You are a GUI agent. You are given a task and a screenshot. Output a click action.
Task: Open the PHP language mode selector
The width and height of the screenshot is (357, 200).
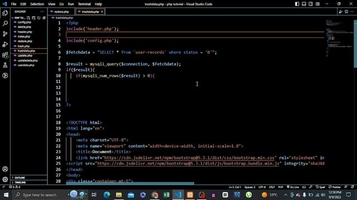pyautogui.click(x=281, y=187)
